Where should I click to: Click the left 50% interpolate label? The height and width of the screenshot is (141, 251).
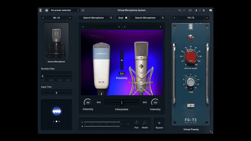(99, 102)
